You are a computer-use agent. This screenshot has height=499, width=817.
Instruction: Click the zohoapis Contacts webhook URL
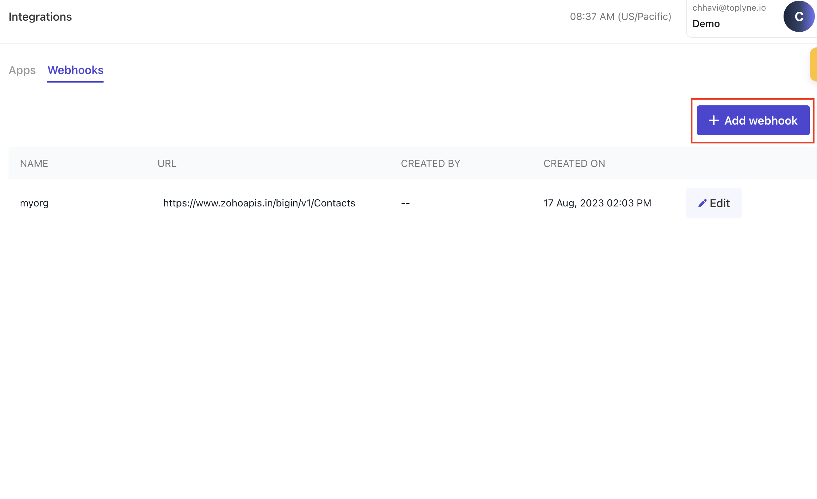(x=259, y=203)
